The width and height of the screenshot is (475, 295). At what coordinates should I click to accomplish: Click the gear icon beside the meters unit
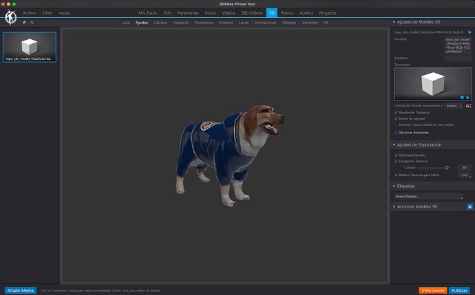point(468,106)
